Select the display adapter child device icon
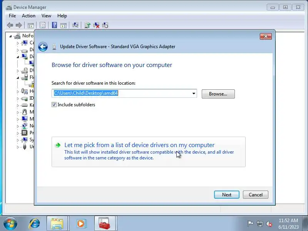308x231 pixels. [x=32, y=63]
